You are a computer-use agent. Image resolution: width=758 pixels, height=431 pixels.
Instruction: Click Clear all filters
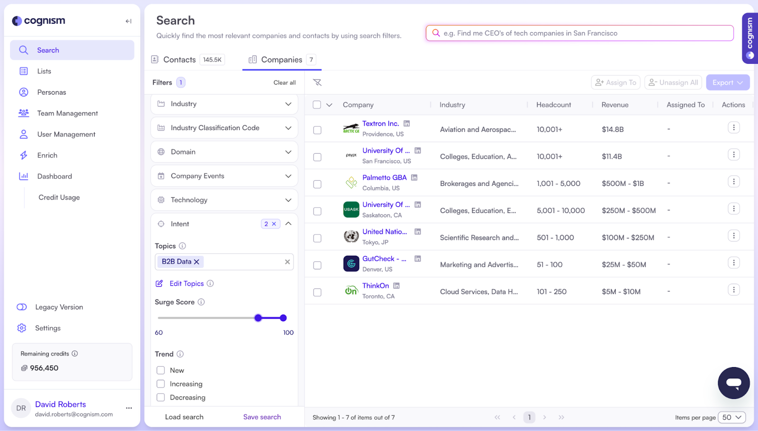coord(284,82)
